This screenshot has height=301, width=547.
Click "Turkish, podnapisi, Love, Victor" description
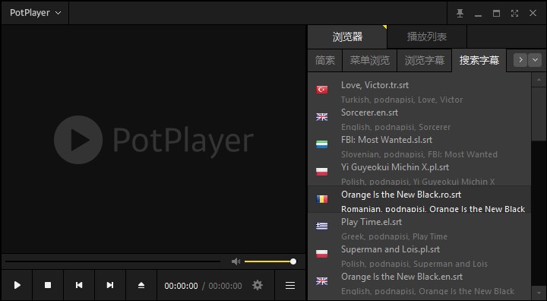click(402, 100)
